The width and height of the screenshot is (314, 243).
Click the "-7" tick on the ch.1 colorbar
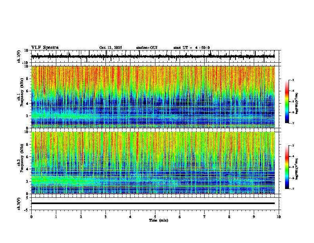(x=292, y=123)
